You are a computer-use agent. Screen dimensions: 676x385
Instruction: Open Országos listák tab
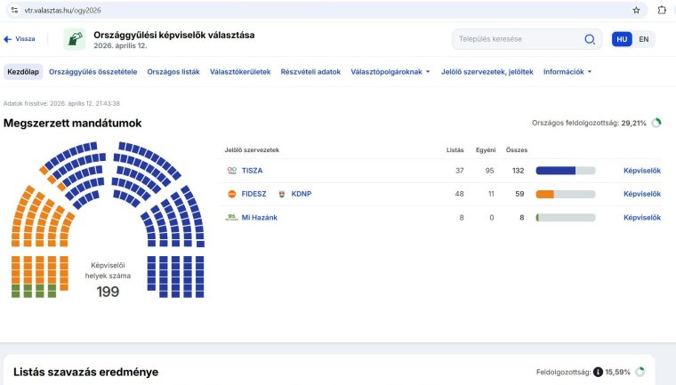tap(173, 72)
